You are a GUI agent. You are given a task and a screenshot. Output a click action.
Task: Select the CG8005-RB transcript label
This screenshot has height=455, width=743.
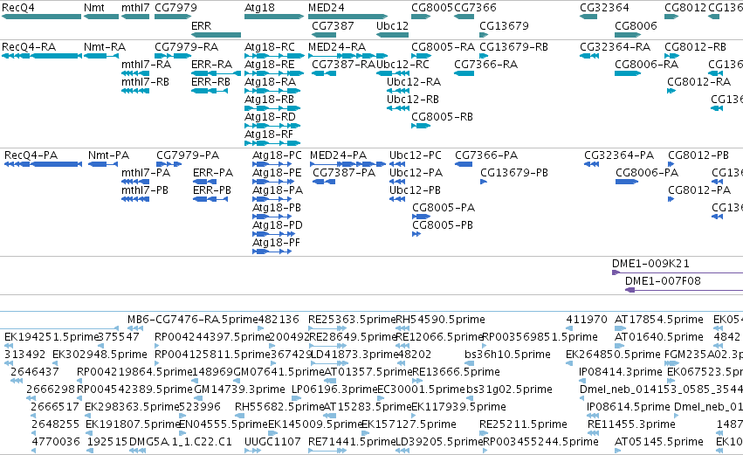[442, 118]
